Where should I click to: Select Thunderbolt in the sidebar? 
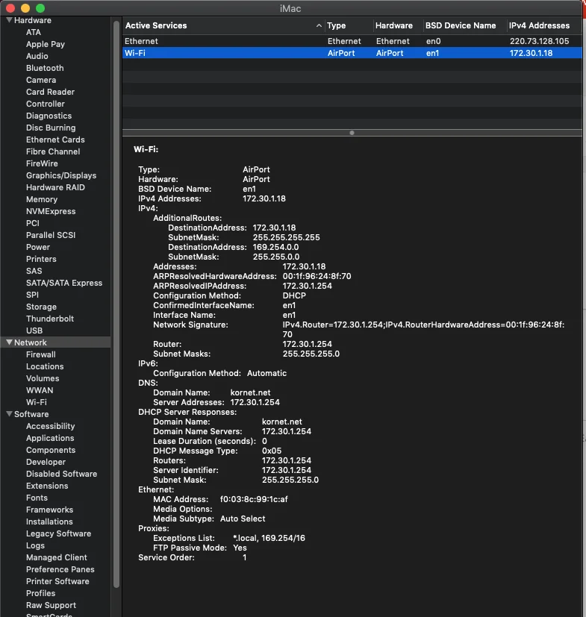(50, 319)
